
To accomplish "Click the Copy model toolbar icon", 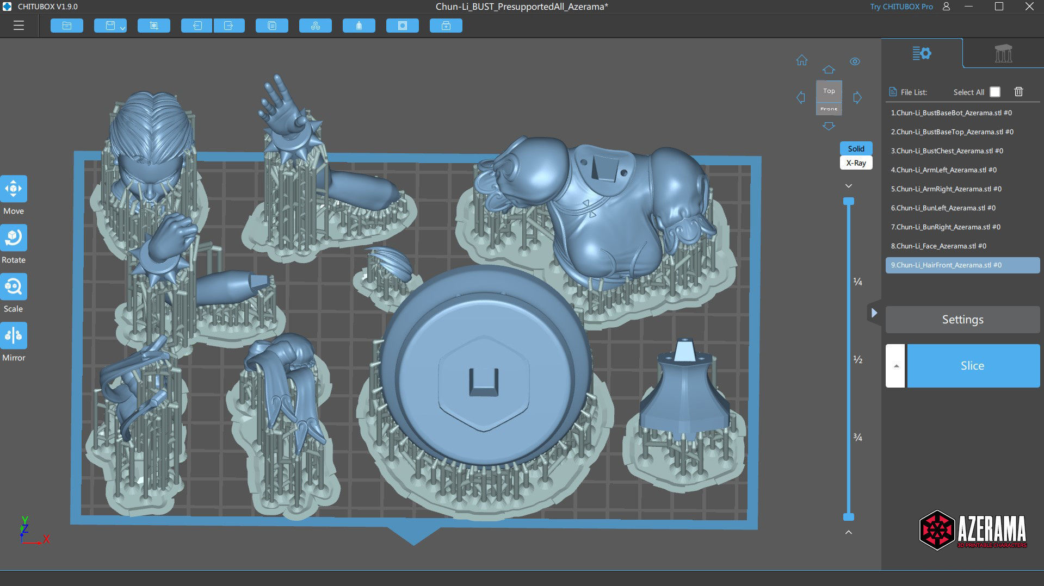I will coord(272,26).
